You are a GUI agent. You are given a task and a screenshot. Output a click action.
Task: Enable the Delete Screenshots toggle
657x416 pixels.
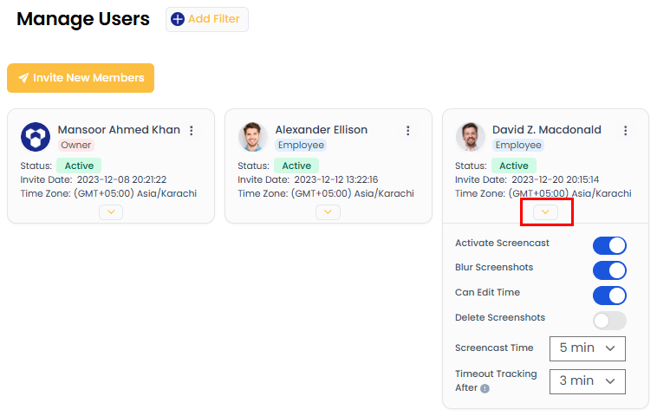tap(609, 321)
